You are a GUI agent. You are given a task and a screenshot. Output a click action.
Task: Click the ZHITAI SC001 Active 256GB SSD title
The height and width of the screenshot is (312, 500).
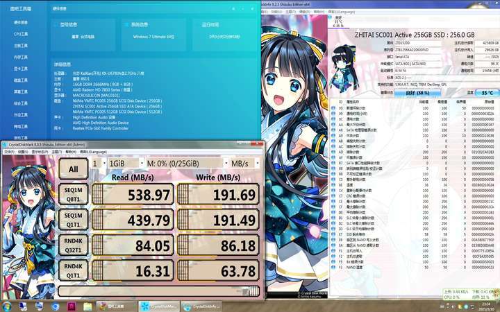414,35
